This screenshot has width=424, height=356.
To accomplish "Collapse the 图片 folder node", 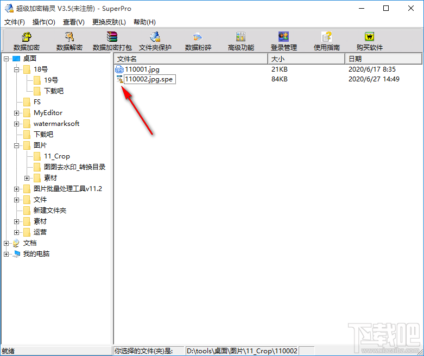I will 16,145.
